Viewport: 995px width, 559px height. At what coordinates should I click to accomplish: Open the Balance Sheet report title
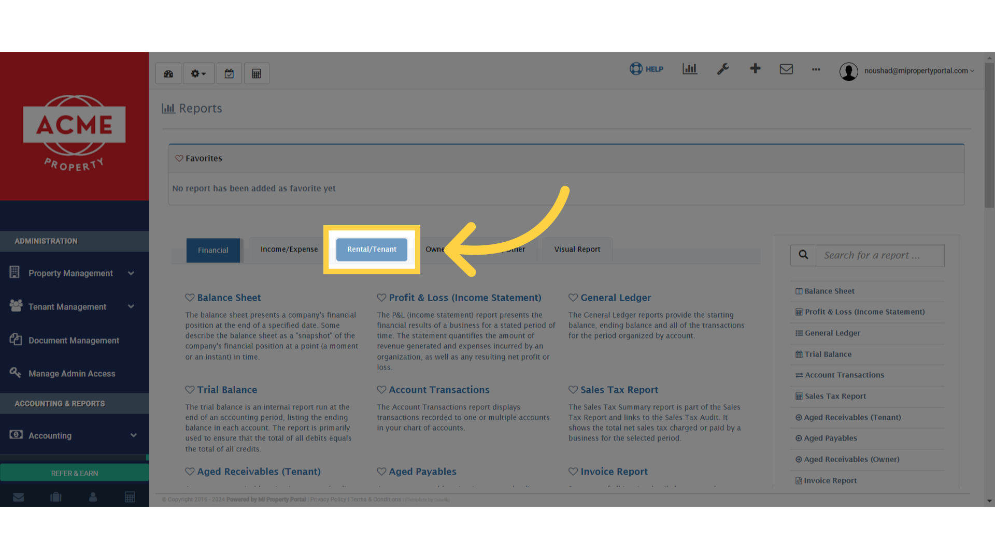229,298
